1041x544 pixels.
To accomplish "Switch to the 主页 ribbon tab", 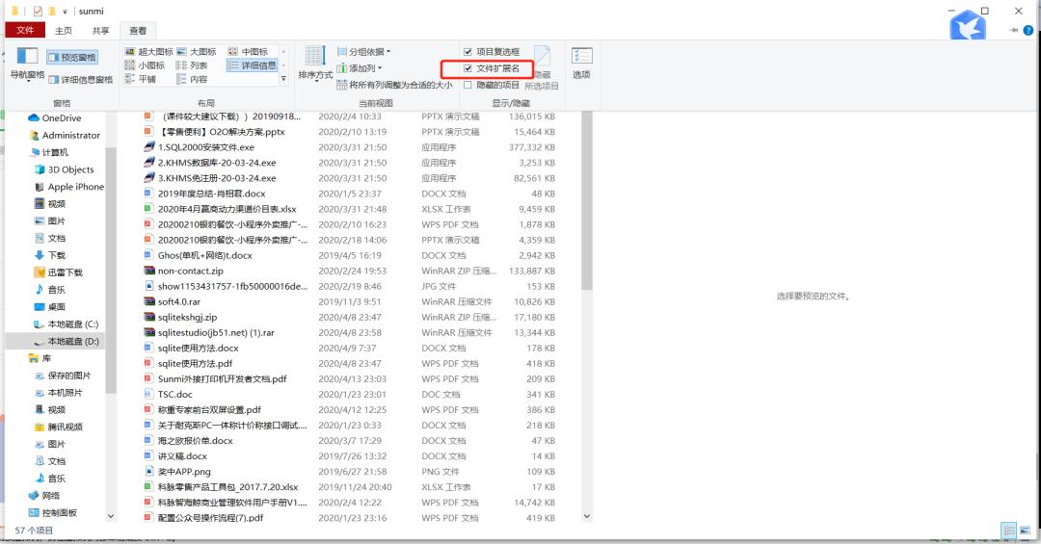I will (64, 31).
